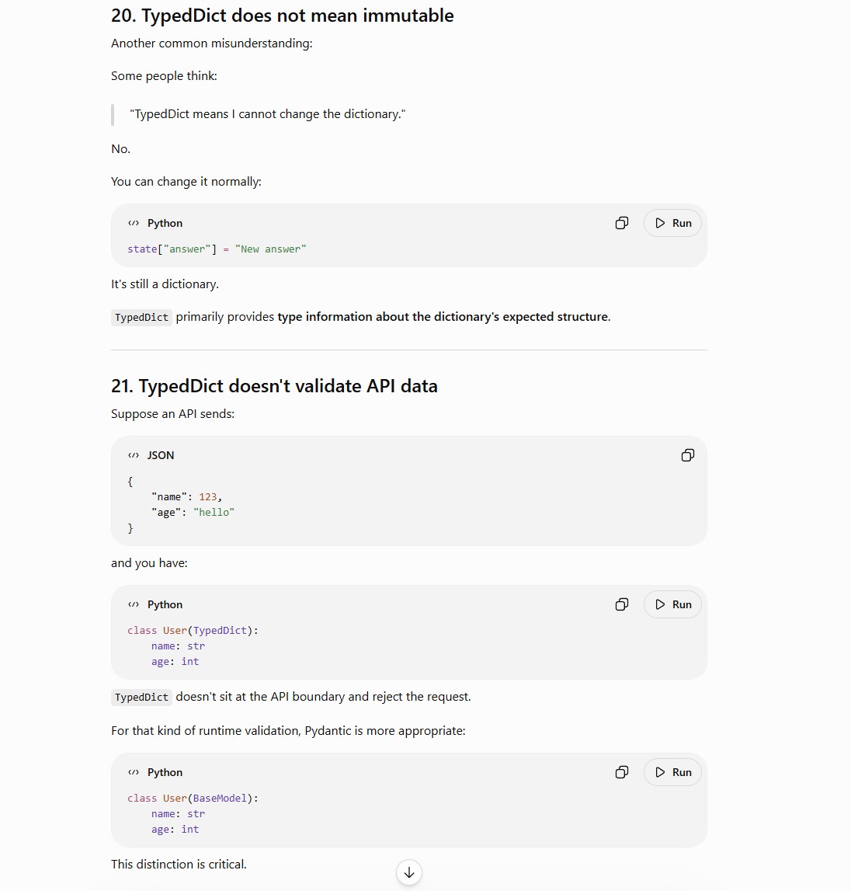Click the BaseModel text in class definition
Image resolution: width=851 pixels, height=891 pixels.
pyautogui.click(x=220, y=799)
